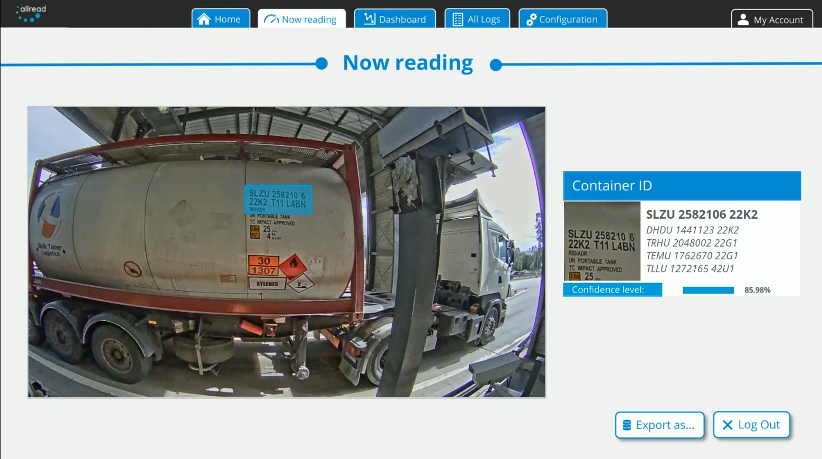Select the SLZU 2582106 22K2 reading
822x459 pixels.
point(702,214)
